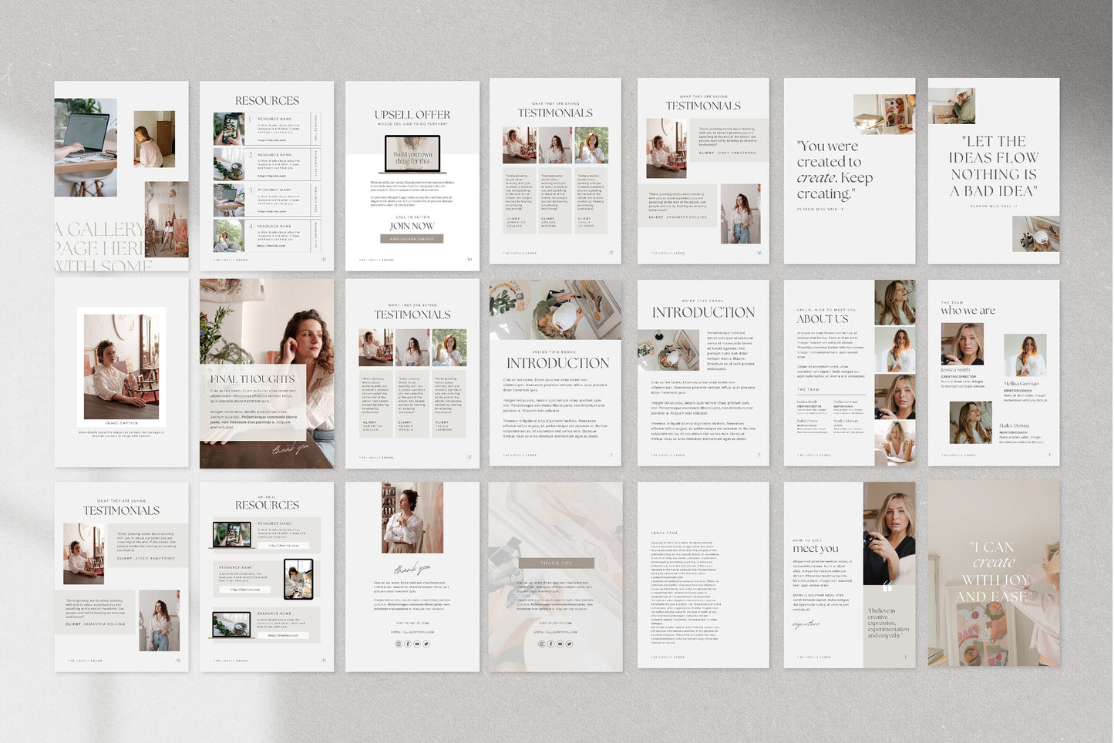Image resolution: width=1114 pixels, height=743 pixels.
Task: Click Facebook icon on white thank-you page
Action: (408, 644)
